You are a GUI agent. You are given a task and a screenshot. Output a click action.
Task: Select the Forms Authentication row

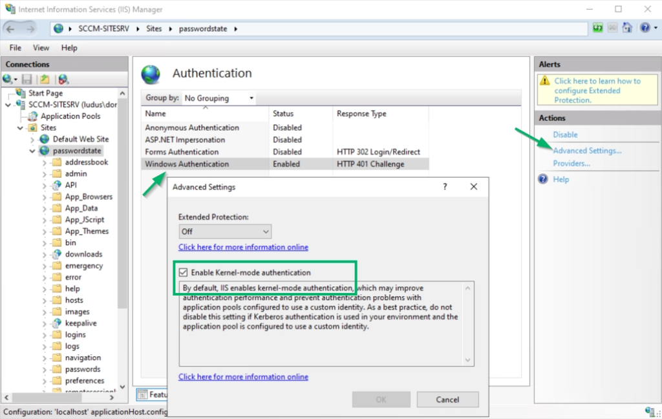click(182, 152)
